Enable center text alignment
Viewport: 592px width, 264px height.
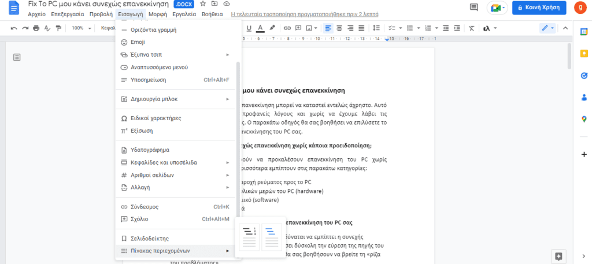click(x=339, y=28)
